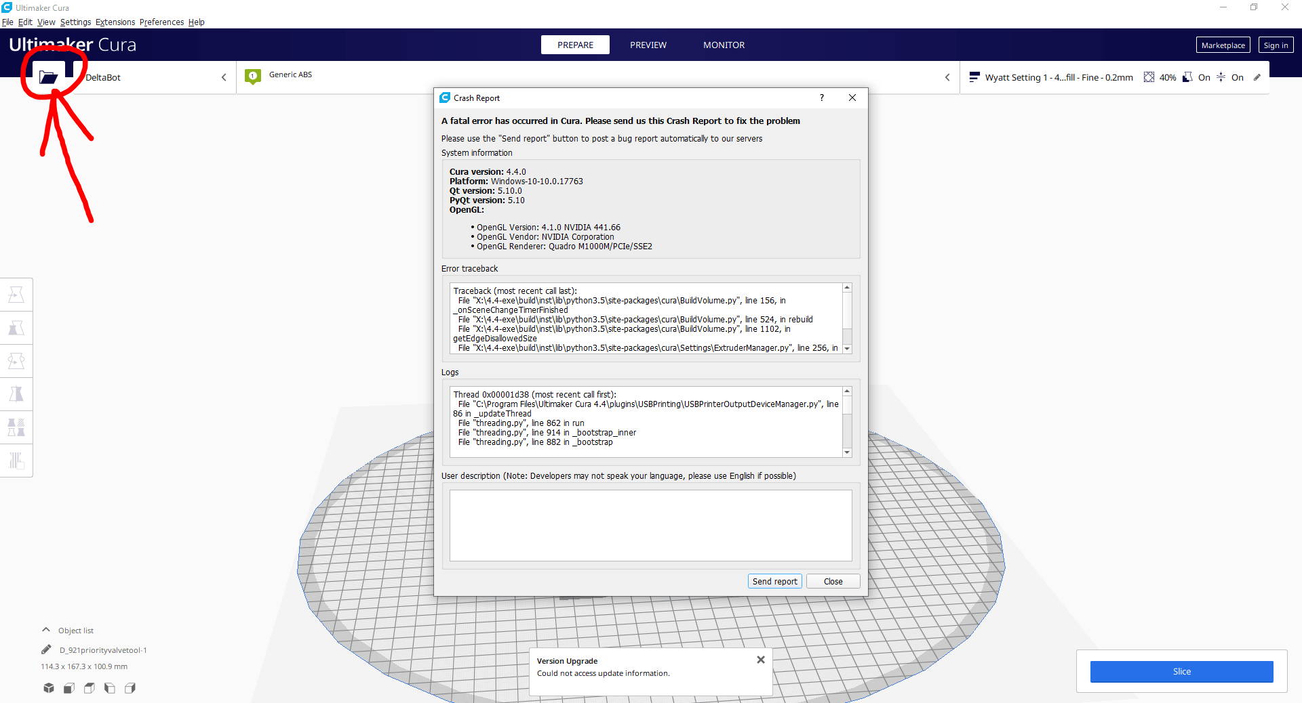
Task: Select object D_921priorityvalvetool-1 in list
Action: 103,650
